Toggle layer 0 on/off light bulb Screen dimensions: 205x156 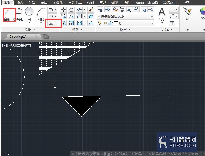point(100,23)
